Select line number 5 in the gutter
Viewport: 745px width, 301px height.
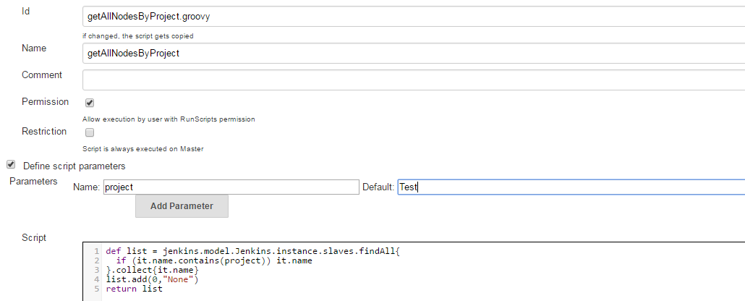coord(96,289)
